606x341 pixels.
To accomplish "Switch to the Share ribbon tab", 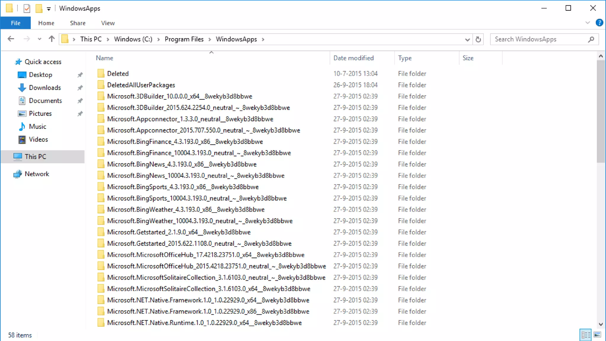I will pyautogui.click(x=78, y=23).
